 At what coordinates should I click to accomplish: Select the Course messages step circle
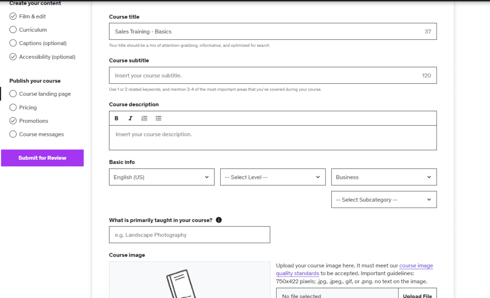point(13,134)
